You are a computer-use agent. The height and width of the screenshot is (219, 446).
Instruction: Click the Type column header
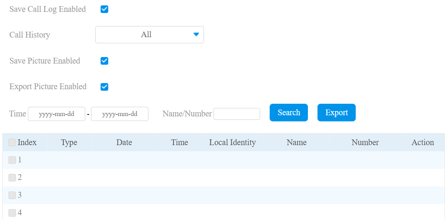pyautogui.click(x=69, y=142)
